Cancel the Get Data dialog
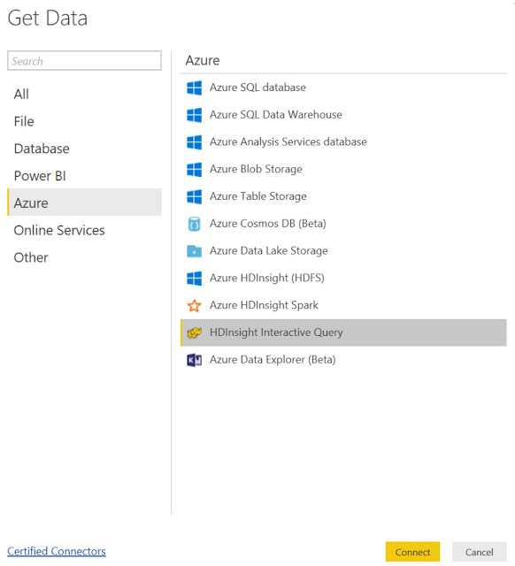The image size is (515, 566). (479, 552)
